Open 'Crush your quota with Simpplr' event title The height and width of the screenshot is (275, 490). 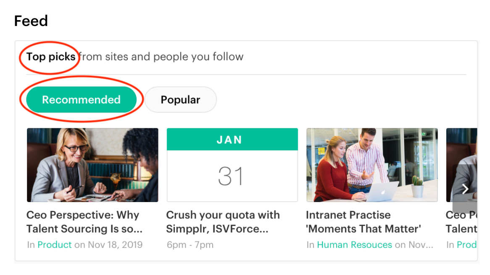(x=223, y=222)
